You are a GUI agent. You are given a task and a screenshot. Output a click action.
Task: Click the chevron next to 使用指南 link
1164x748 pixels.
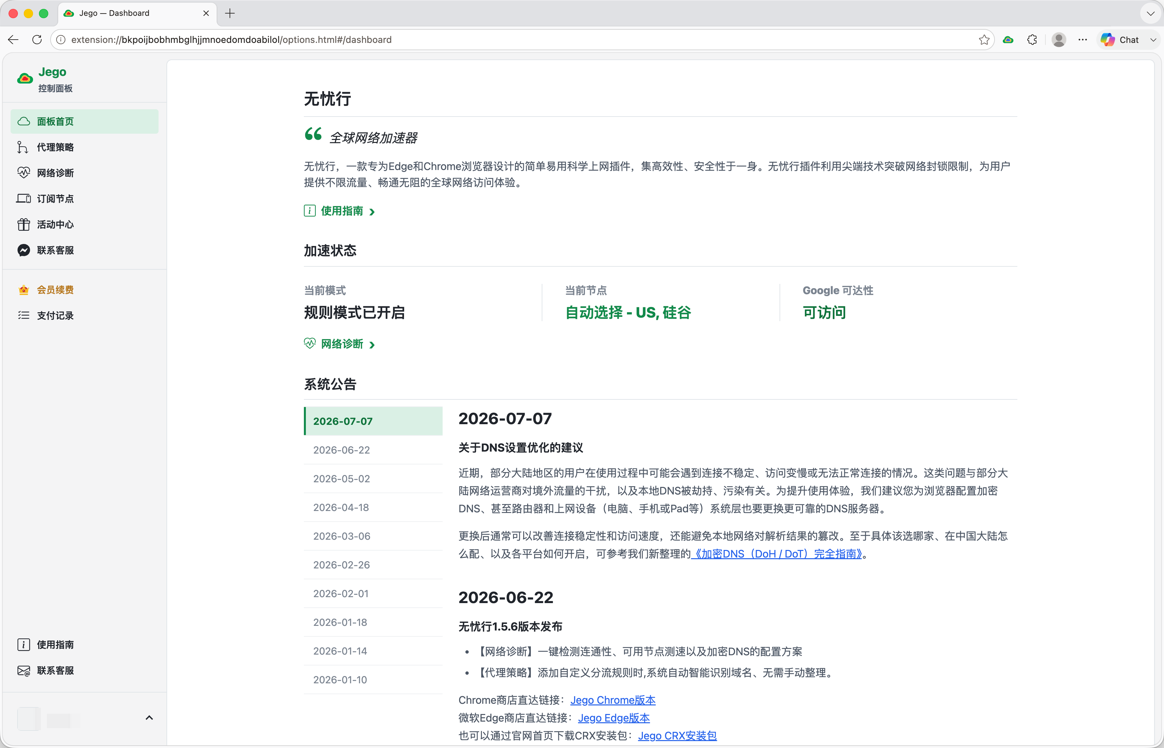coord(372,212)
